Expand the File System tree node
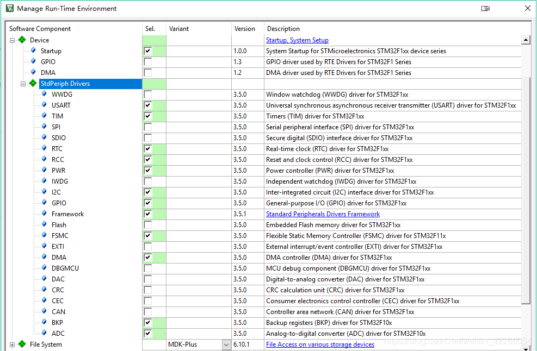The width and height of the screenshot is (537, 351). pyautogui.click(x=13, y=344)
